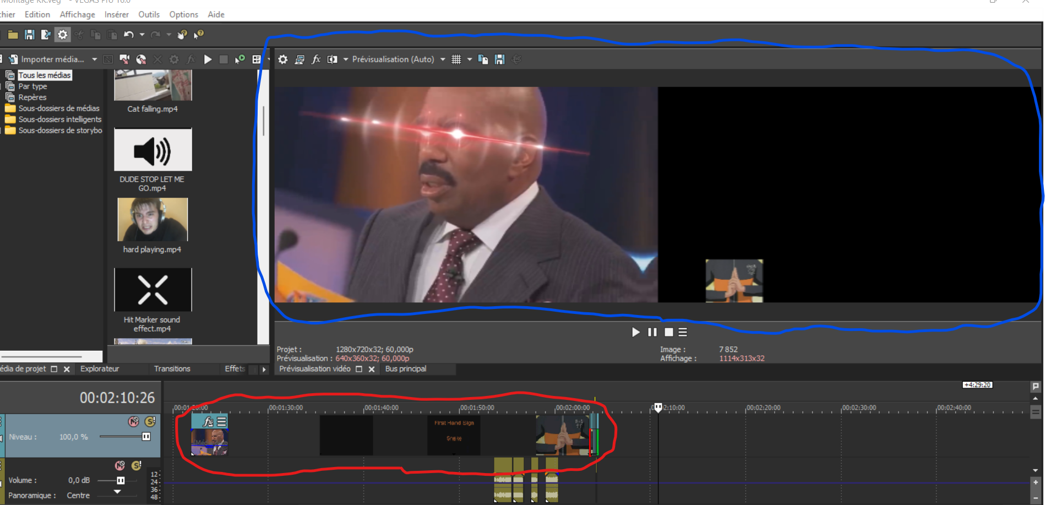This screenshot has height=505, width=1045.
Task: Toggle auto preview in project media
Action: pyautogui.click(x=240, y=59)
